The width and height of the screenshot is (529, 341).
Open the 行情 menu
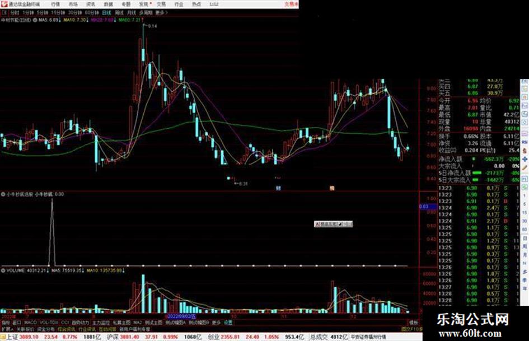pyautogui.click(x=55, y=4)
